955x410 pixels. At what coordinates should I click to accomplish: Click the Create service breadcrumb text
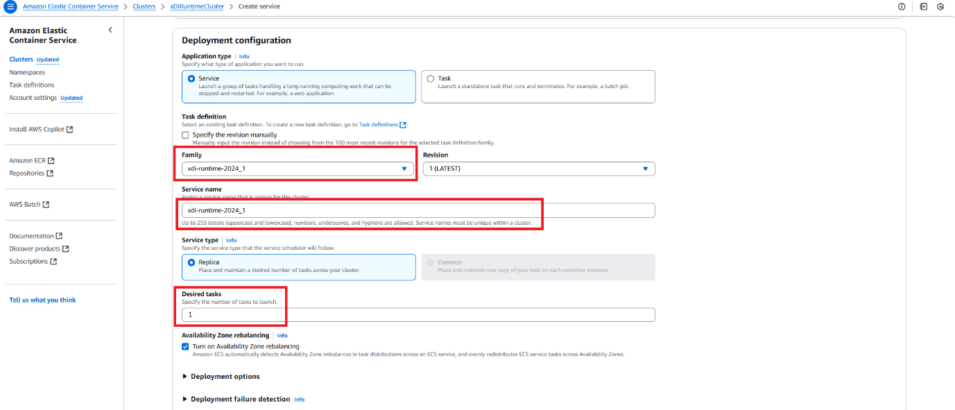[259, 6]
